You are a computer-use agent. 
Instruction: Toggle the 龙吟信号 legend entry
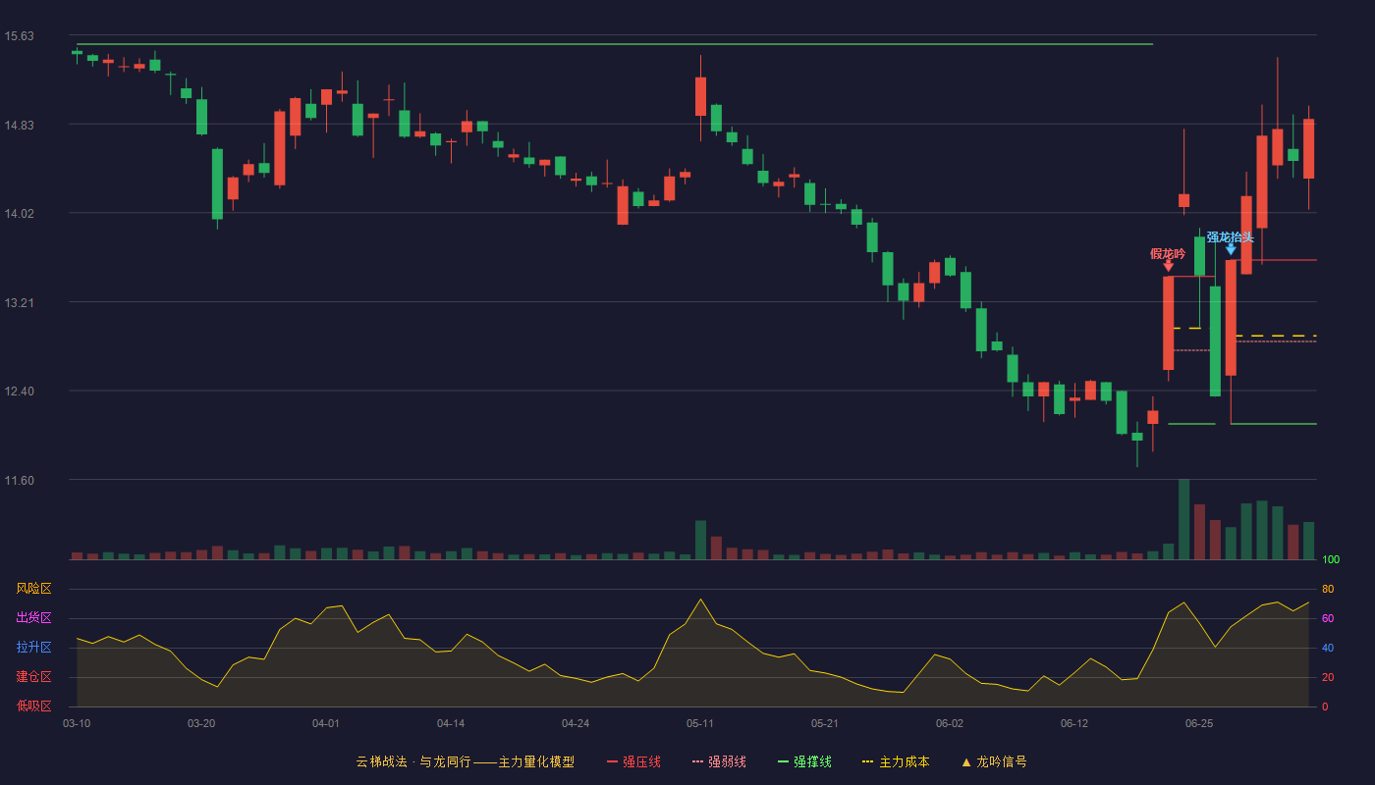tap(993, 761)
